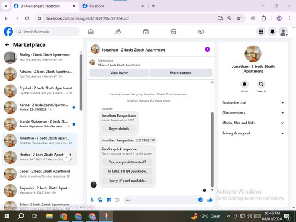Image resolution: width=296 pixels, height=222 pixels.
Task: Go to the Home feed icon
Action: click(91, 31)
